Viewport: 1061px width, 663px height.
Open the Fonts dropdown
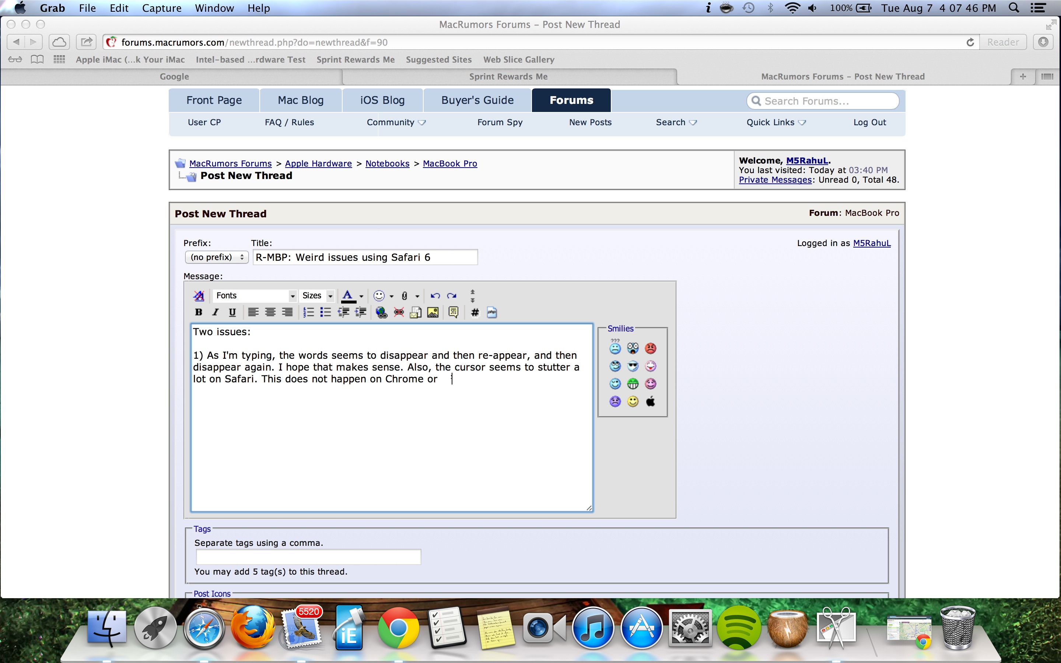point(255,296)
